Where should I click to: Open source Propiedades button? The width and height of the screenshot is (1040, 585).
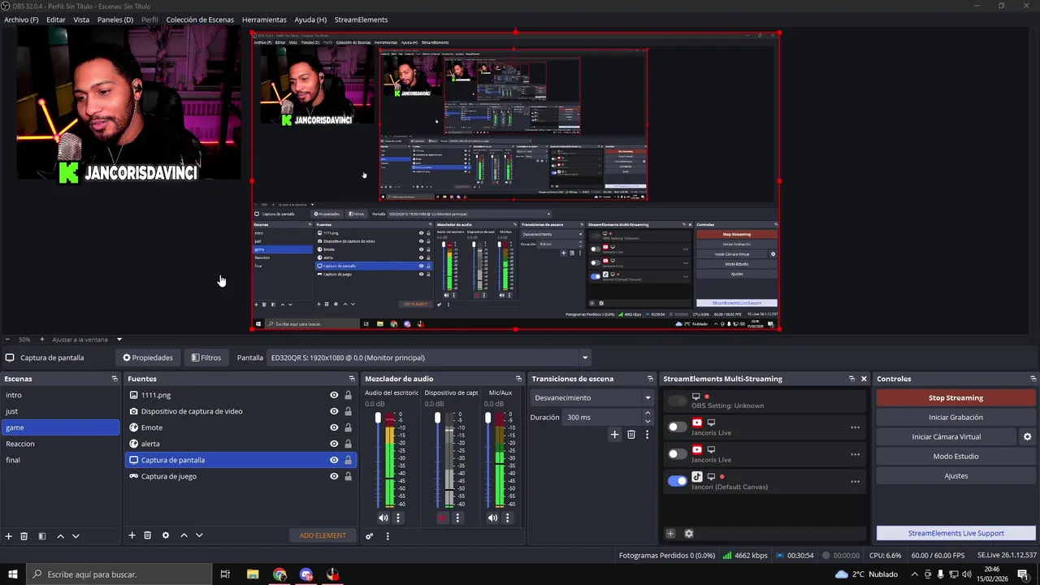[x=148, y=357]
